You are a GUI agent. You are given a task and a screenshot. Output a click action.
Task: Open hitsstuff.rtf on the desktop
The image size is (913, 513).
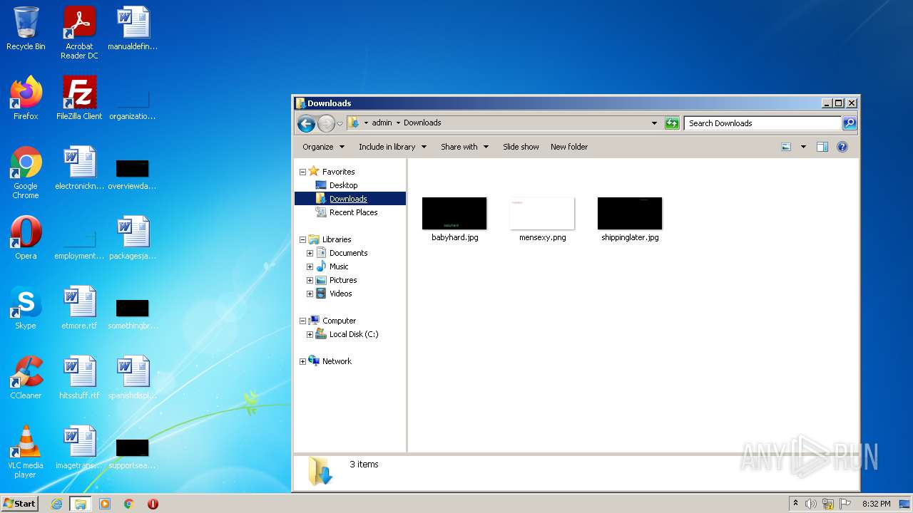click(79, 377)
